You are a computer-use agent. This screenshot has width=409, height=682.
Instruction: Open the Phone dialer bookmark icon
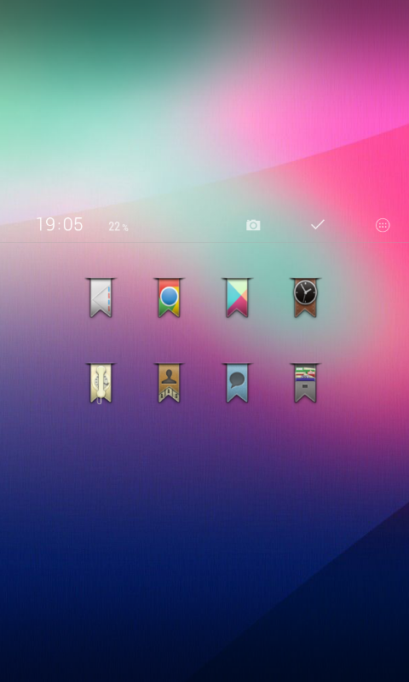click(101, 383)
